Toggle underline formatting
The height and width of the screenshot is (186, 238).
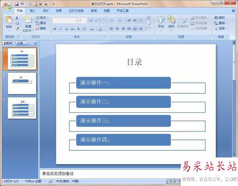[66, 29]
